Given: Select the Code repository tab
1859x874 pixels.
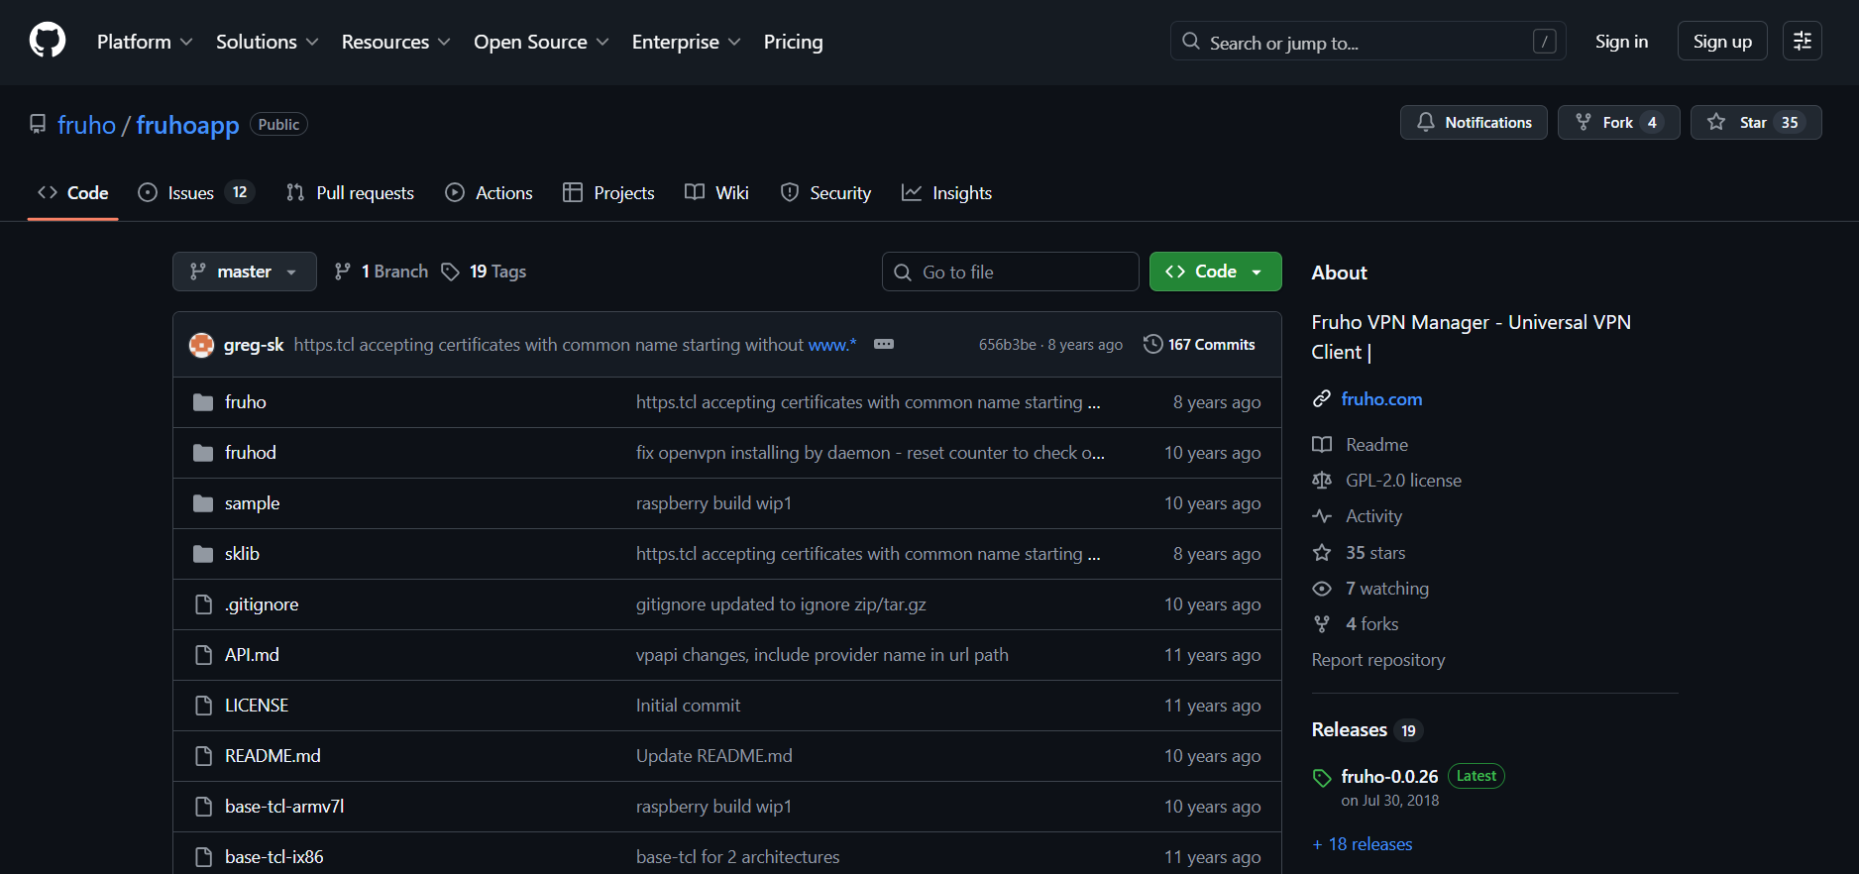Looking at the screenshot, I should [73, 192].
